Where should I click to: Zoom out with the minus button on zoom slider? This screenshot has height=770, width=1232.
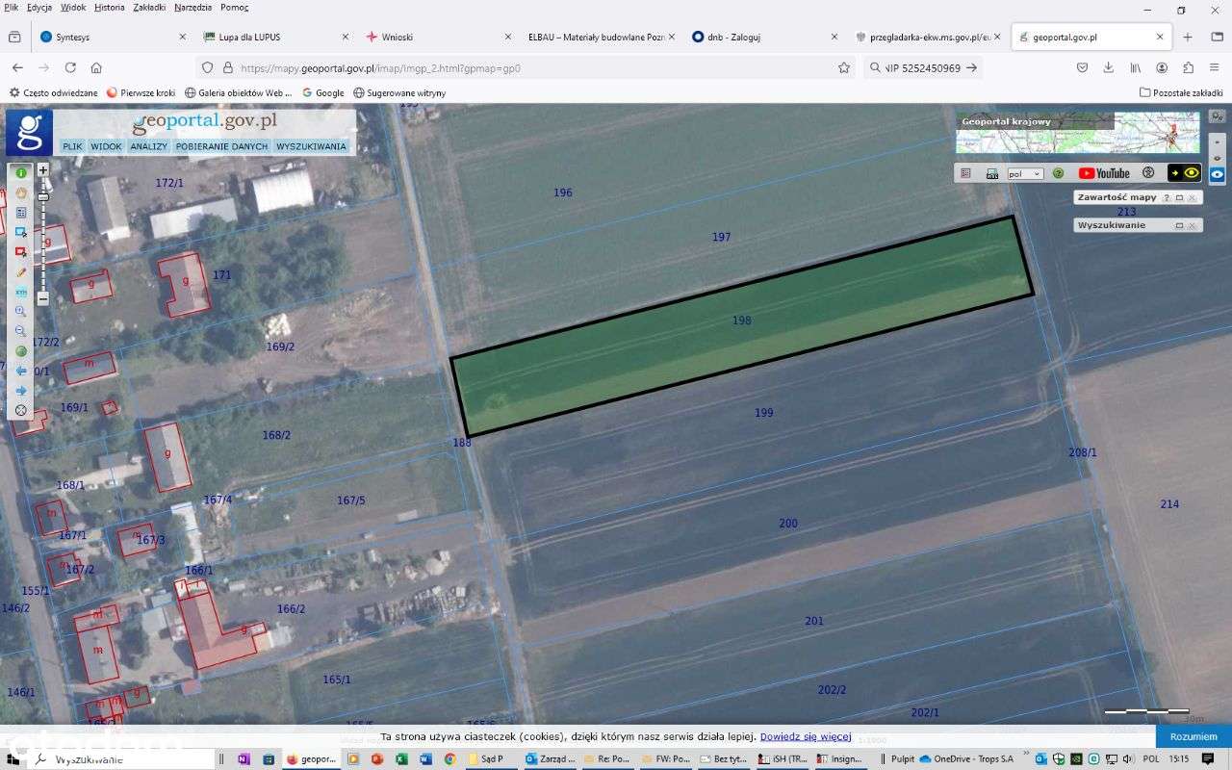[x=43, y=298]
